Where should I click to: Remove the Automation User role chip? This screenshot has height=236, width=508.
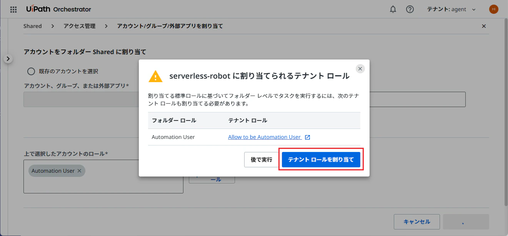79,171
